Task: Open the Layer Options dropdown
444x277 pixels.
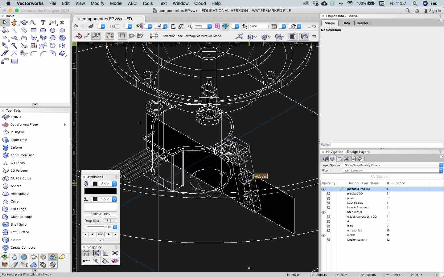Action: (x=392, y=165)
